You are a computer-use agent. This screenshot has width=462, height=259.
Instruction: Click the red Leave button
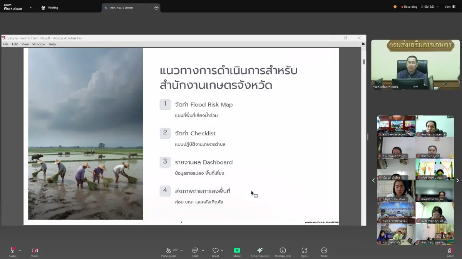(x=450, y=250)
